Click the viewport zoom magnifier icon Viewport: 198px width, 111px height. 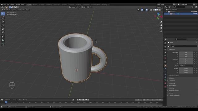point(161,22)
